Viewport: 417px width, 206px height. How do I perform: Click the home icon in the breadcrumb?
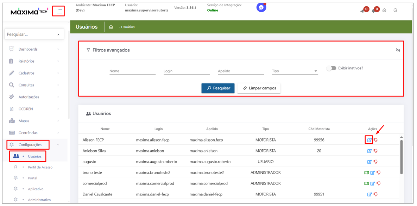click(111, 27)
